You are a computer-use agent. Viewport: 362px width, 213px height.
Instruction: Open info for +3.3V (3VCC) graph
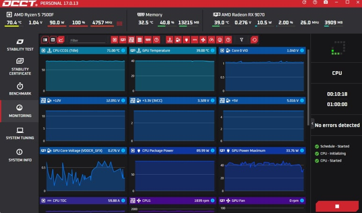pos(213,100)
